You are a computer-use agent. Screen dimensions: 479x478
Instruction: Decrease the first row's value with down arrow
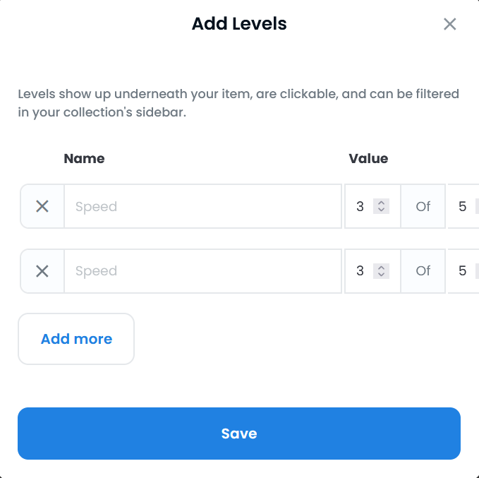click(381, 210)
